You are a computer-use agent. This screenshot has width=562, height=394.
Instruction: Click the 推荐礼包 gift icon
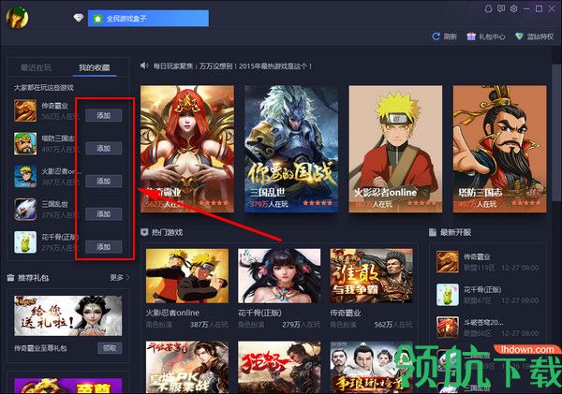click(10, 278)
